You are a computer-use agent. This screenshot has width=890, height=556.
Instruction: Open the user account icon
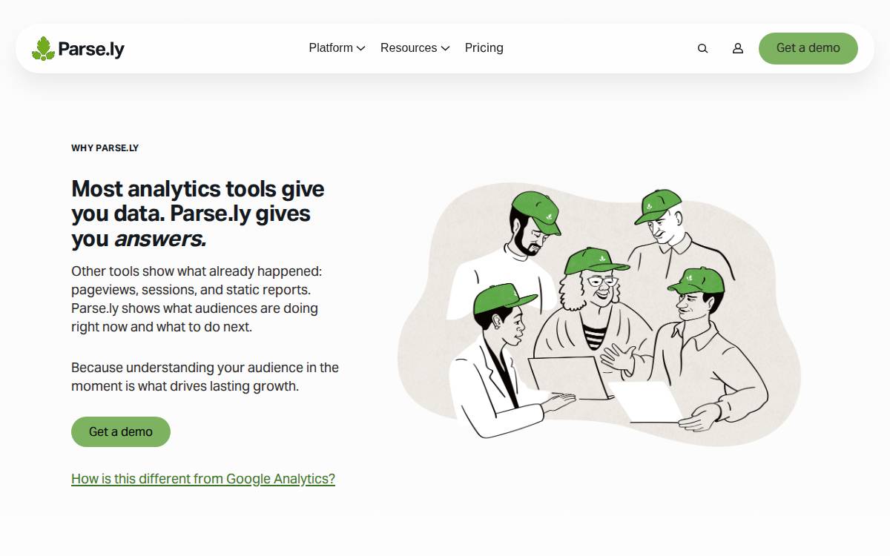[x=738, y=48]
